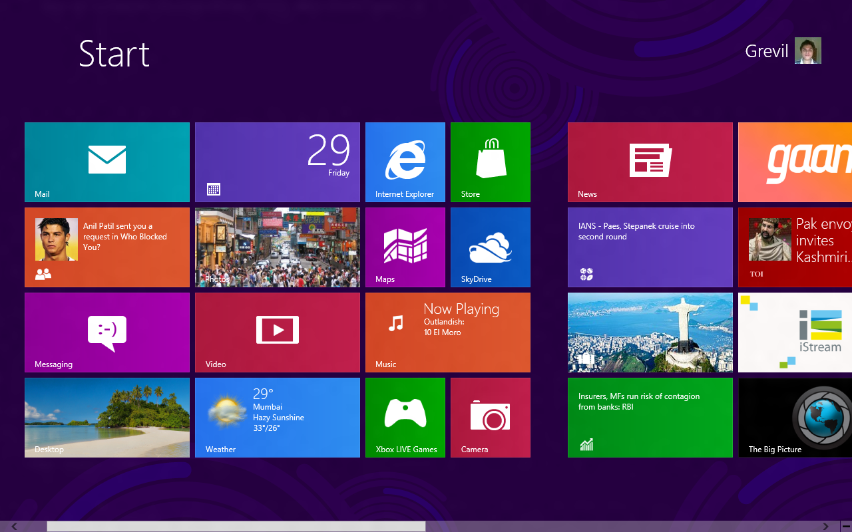
Task: Open the Messaging app
Action: (106, 332)
